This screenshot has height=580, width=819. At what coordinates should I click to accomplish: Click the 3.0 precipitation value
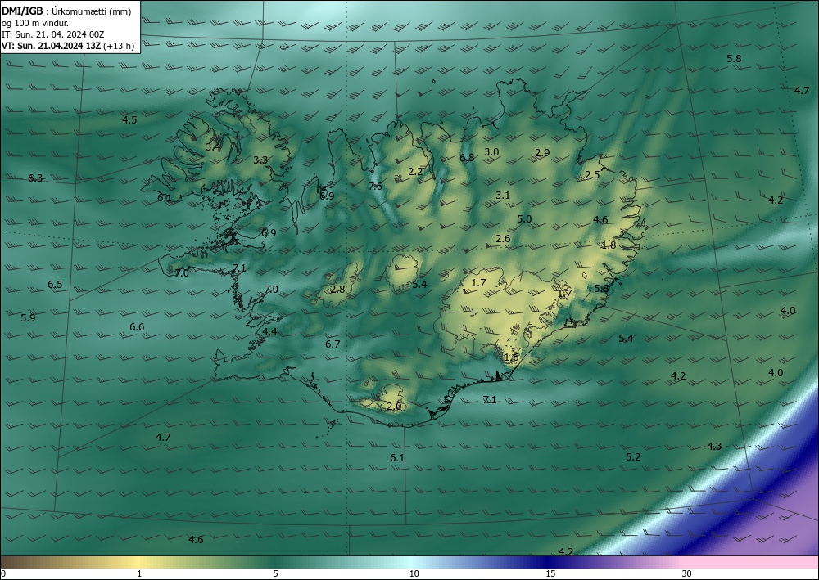[491, 152]
